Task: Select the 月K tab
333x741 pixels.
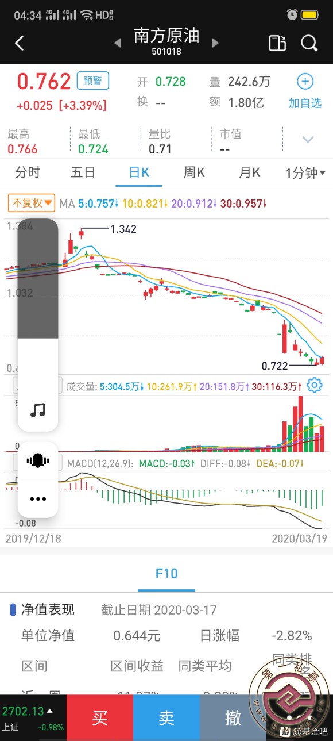Action: [x=250, y=172]
